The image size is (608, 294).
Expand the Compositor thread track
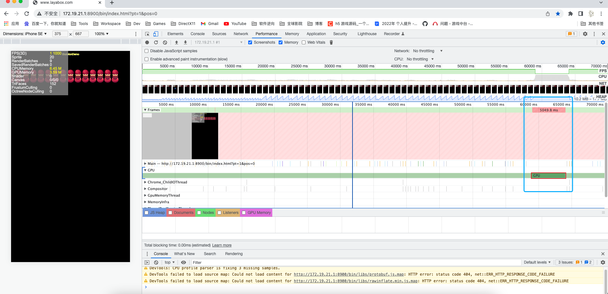pos(145,189)
